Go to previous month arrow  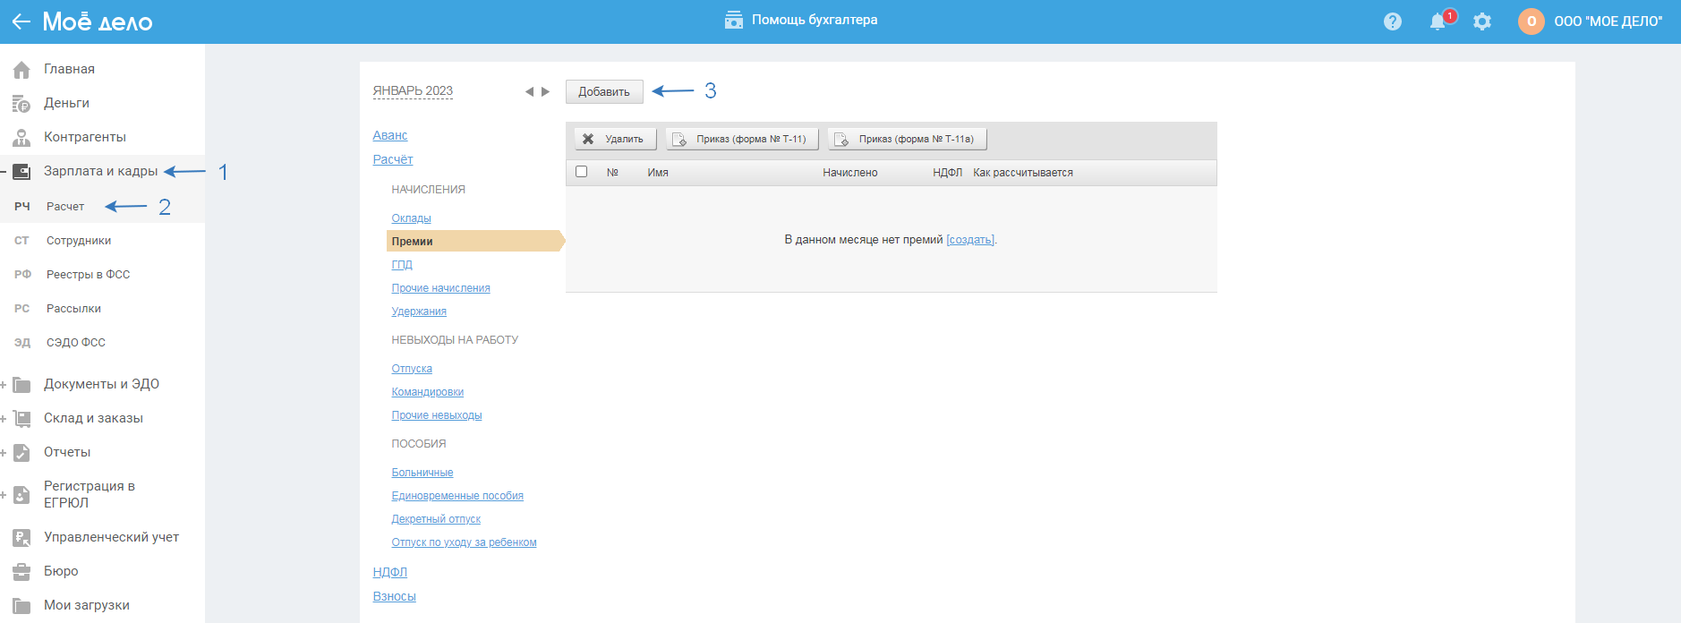pyautogui.click(x=529, y=91)
